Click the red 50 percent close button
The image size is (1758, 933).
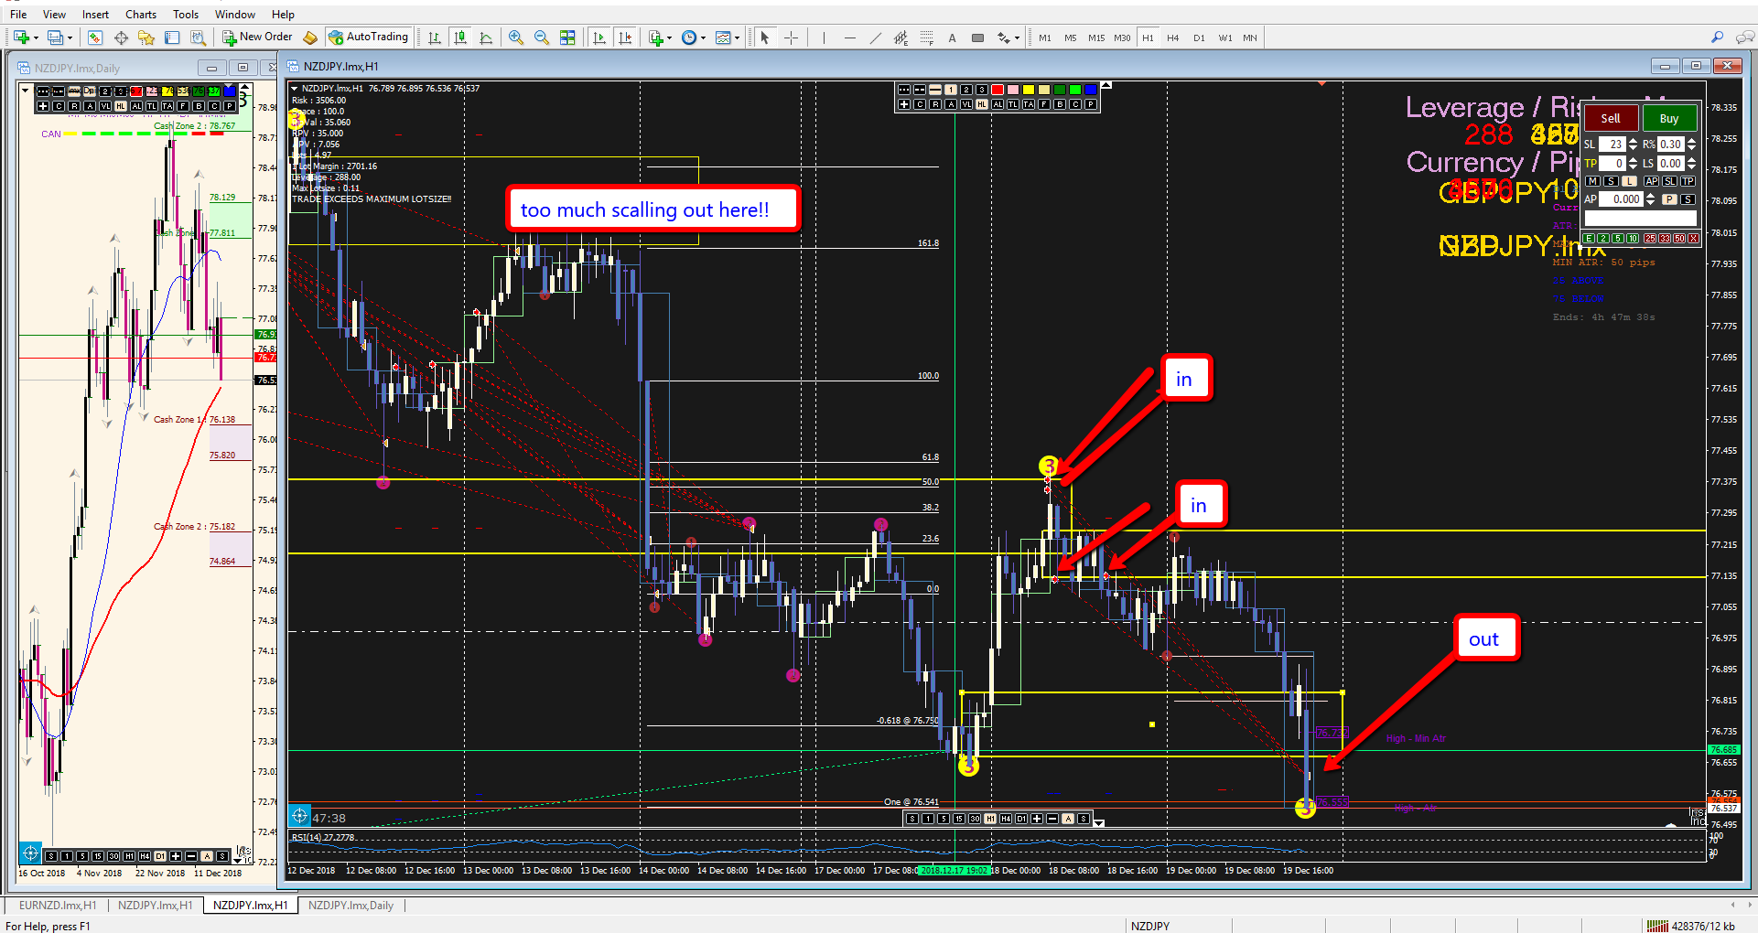(1679, 238)
